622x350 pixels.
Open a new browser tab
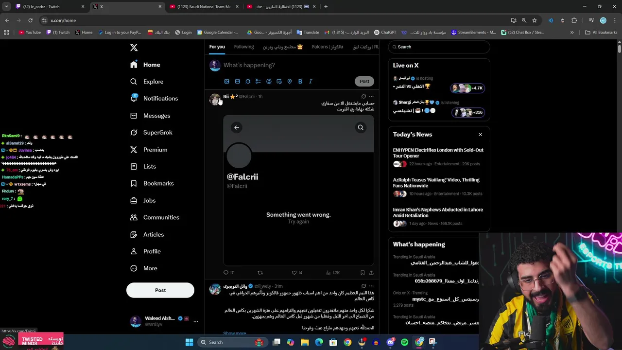click(x=326, y=7)
